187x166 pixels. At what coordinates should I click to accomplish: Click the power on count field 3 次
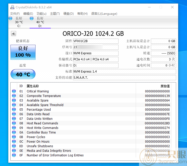(163, 59)
